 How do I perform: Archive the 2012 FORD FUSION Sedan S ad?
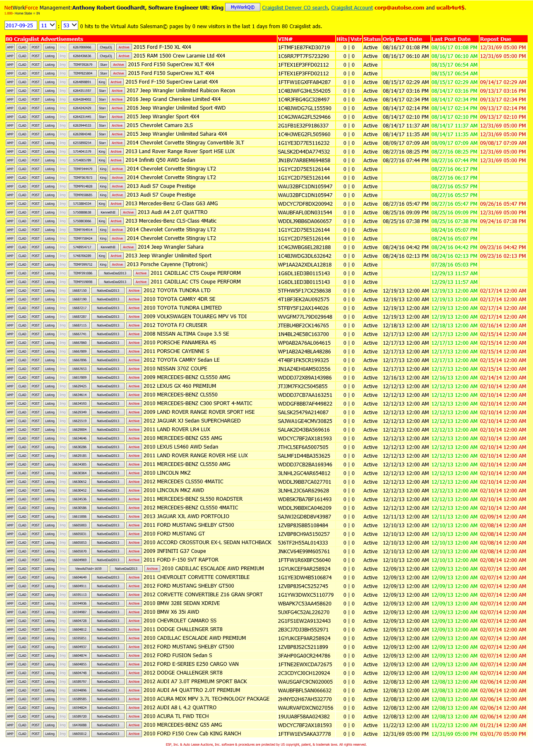(134, 655)
